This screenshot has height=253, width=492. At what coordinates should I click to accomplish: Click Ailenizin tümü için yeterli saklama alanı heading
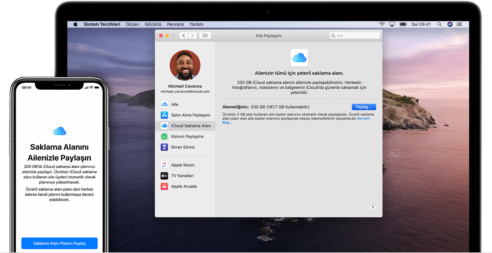[299, 73]
